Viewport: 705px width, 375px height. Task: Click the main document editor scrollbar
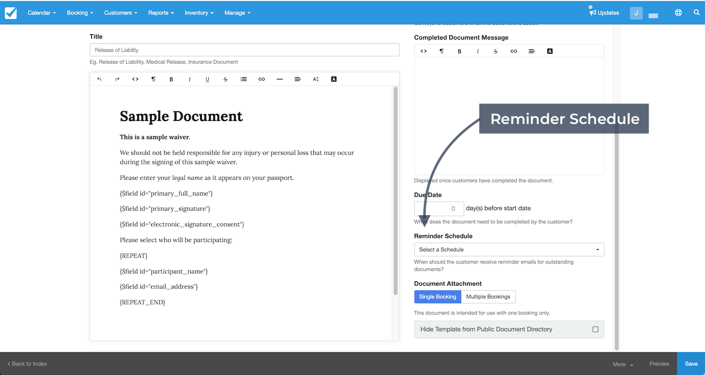[395, 191]
